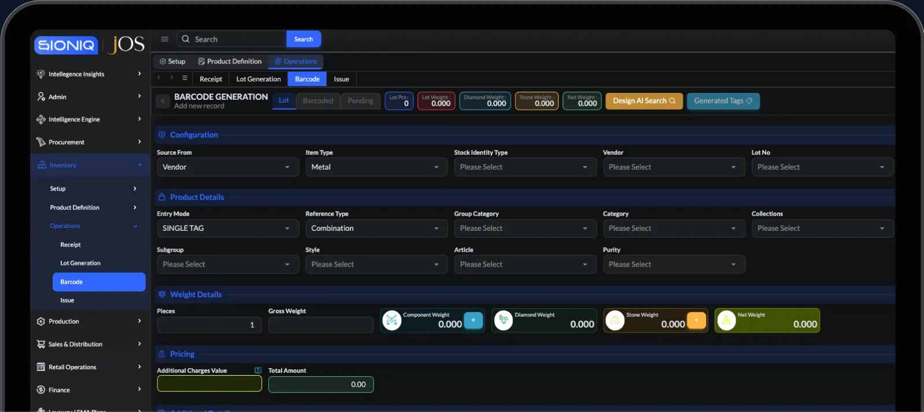Open the Entry Mode dropdown
This screenshot has height=412, width=924.
coord(228,229)
